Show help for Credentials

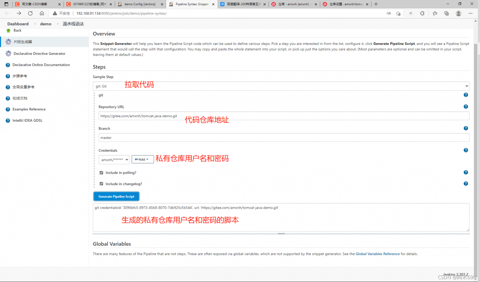click(x=466, y=150)
